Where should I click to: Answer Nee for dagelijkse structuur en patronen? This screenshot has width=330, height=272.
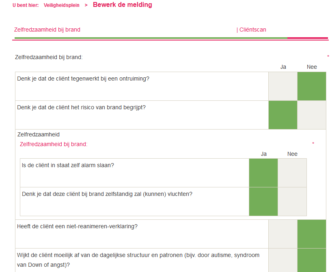312,260
